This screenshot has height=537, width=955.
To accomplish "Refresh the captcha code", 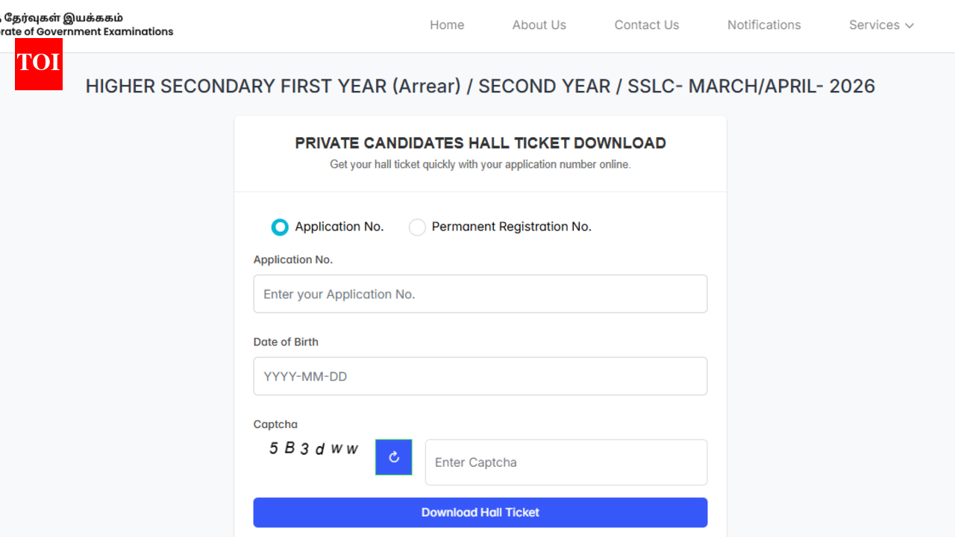I will coord(393,457).
